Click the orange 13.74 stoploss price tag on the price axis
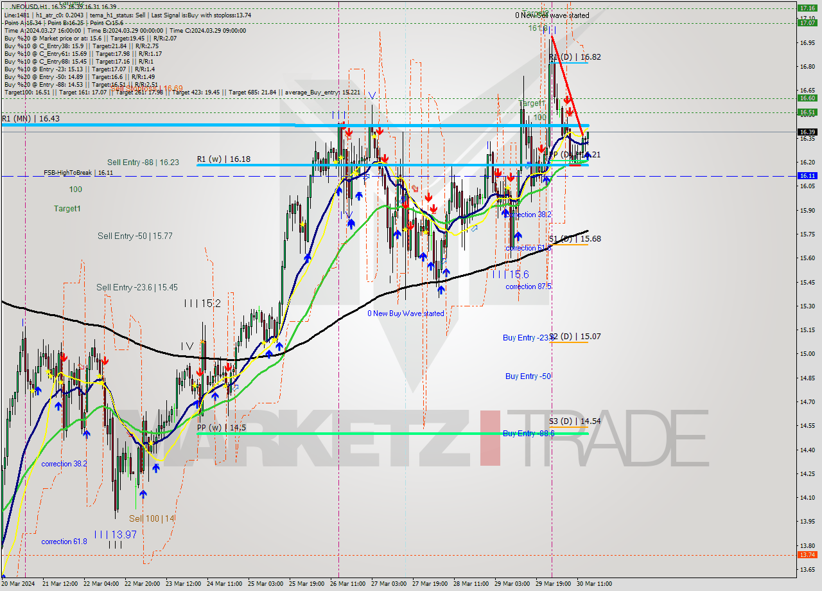 pyautogui.click(x=807, y=554)
